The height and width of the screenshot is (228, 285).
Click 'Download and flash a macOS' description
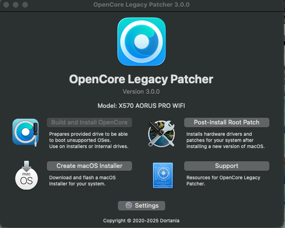click(x=82, y=177)
